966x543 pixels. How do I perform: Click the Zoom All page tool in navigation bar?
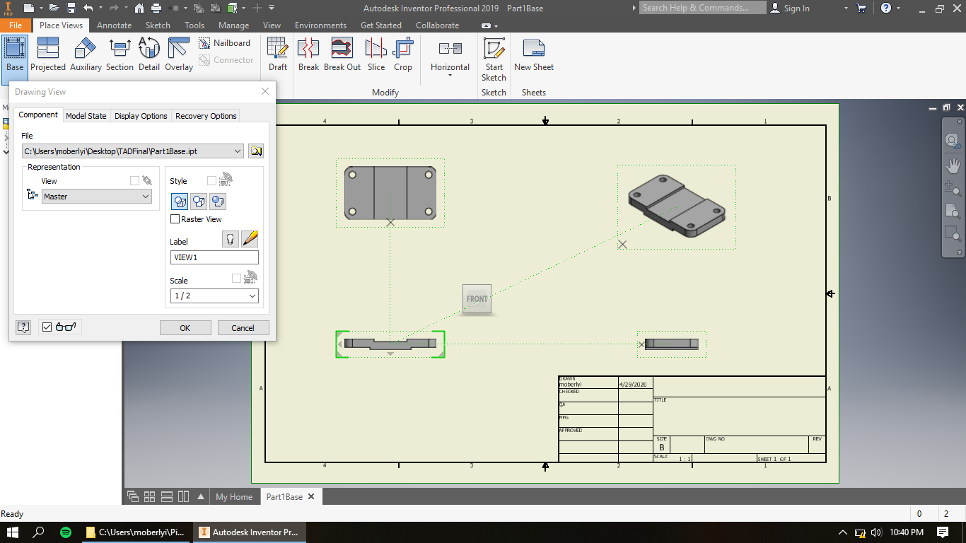tap(953, 211)
